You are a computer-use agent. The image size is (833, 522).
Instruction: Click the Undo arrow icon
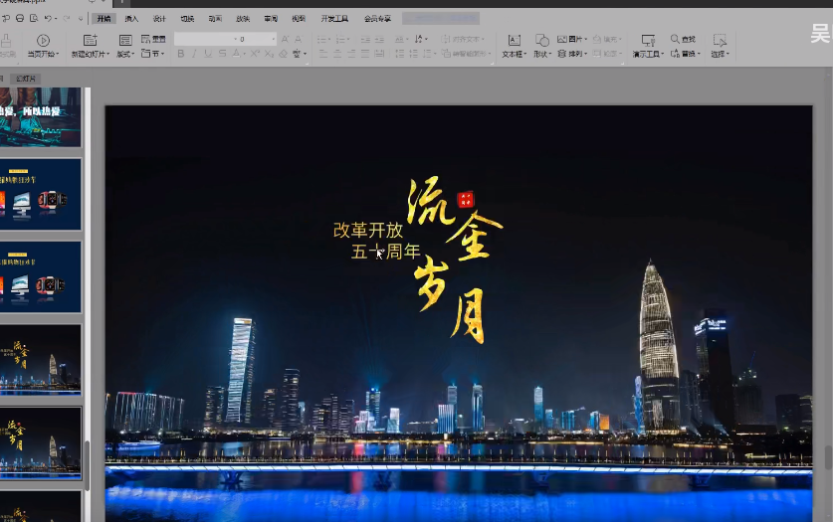click(48, 18)
